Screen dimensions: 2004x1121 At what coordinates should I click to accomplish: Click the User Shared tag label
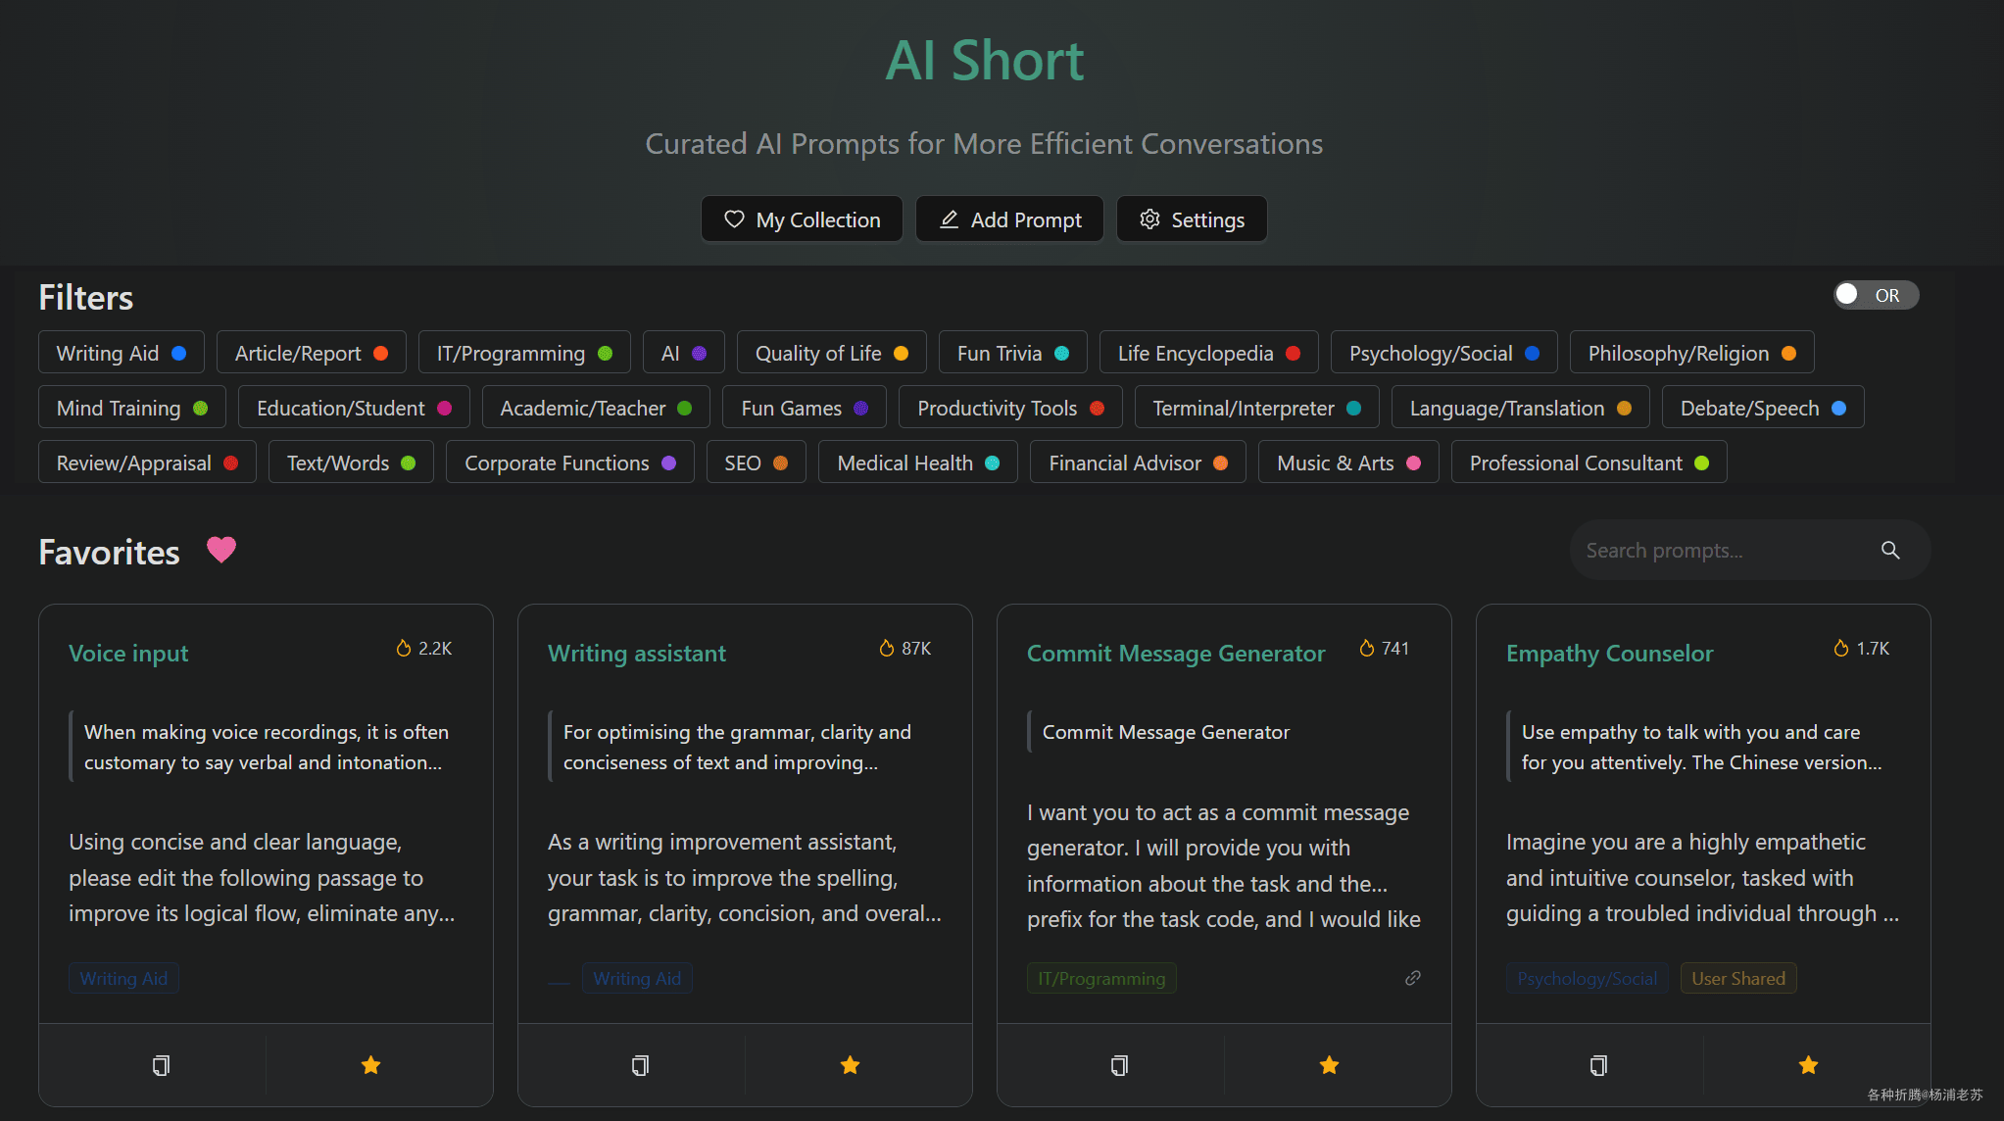click(x=1737, y=978)
